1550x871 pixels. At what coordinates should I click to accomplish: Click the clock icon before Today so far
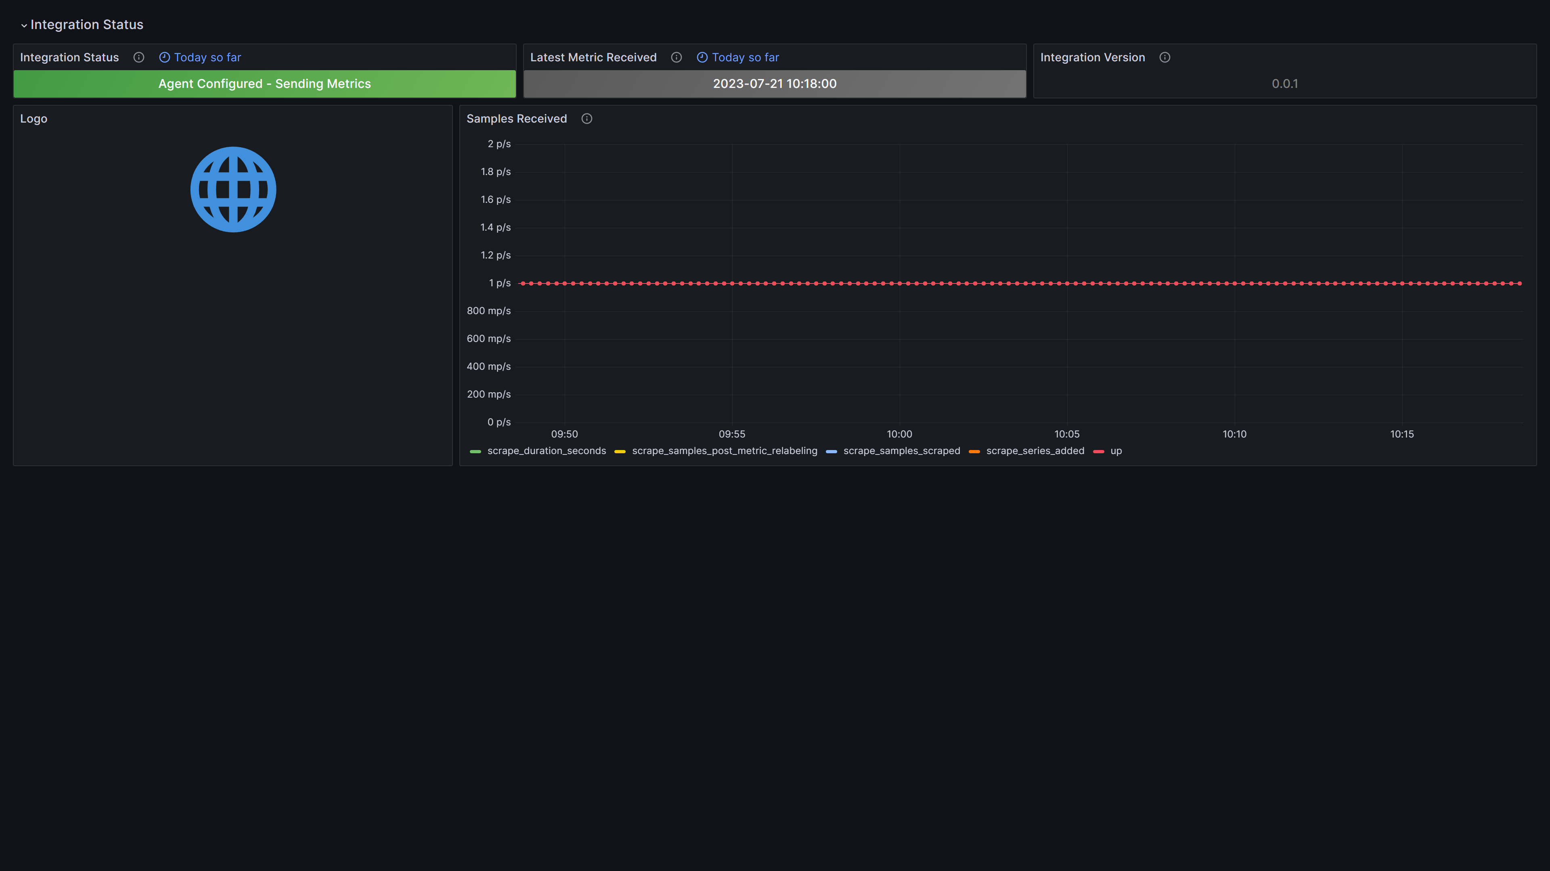pyautogui.click(x=164, y=57)
